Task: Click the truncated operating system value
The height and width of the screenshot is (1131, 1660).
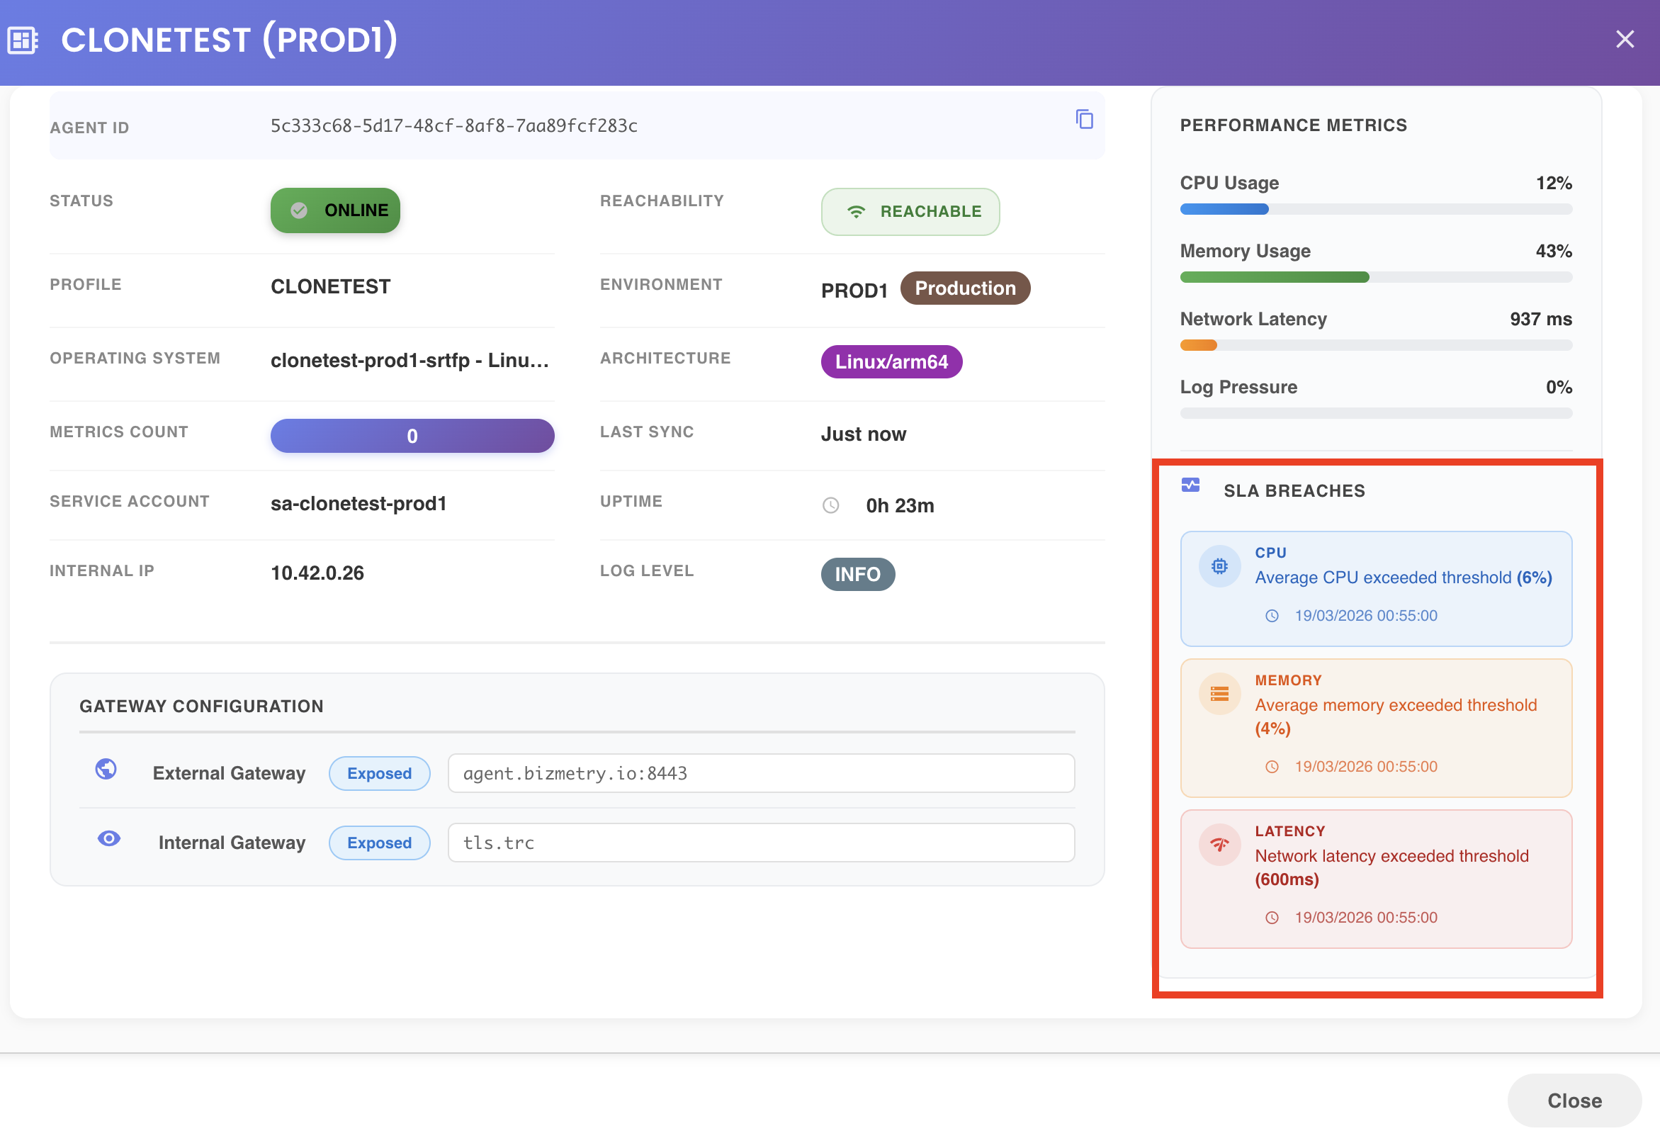Action: pyautogui.click(x=410, y=360)
